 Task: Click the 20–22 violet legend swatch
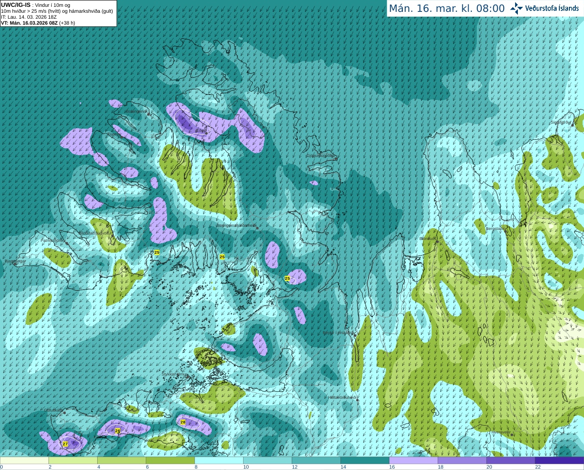[x=511, y=460]
